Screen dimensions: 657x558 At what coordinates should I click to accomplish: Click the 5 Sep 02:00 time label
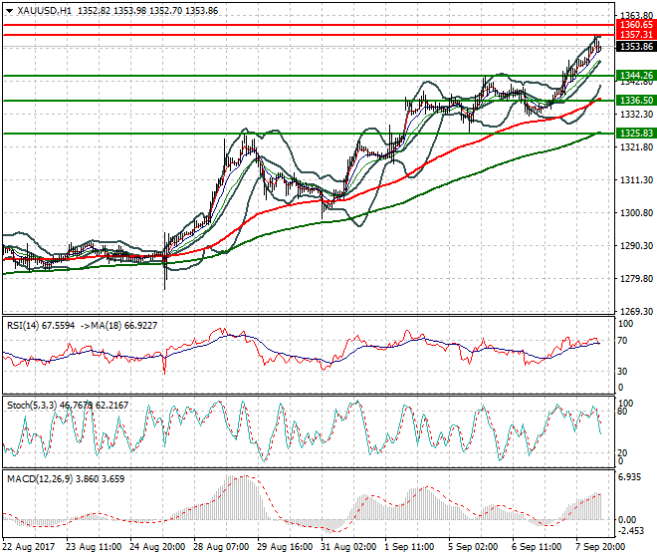(473, 547)
